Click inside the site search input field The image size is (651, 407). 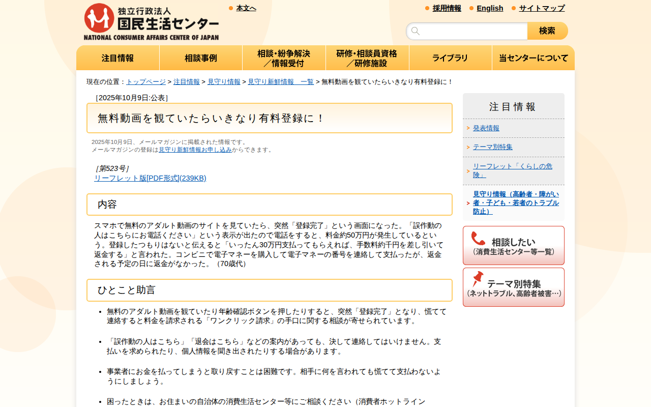coord(468,31)
